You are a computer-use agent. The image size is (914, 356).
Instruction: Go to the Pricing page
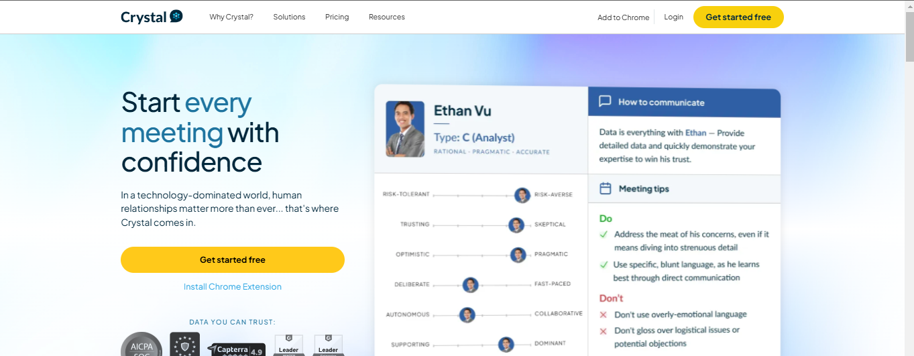coord(337,17)
